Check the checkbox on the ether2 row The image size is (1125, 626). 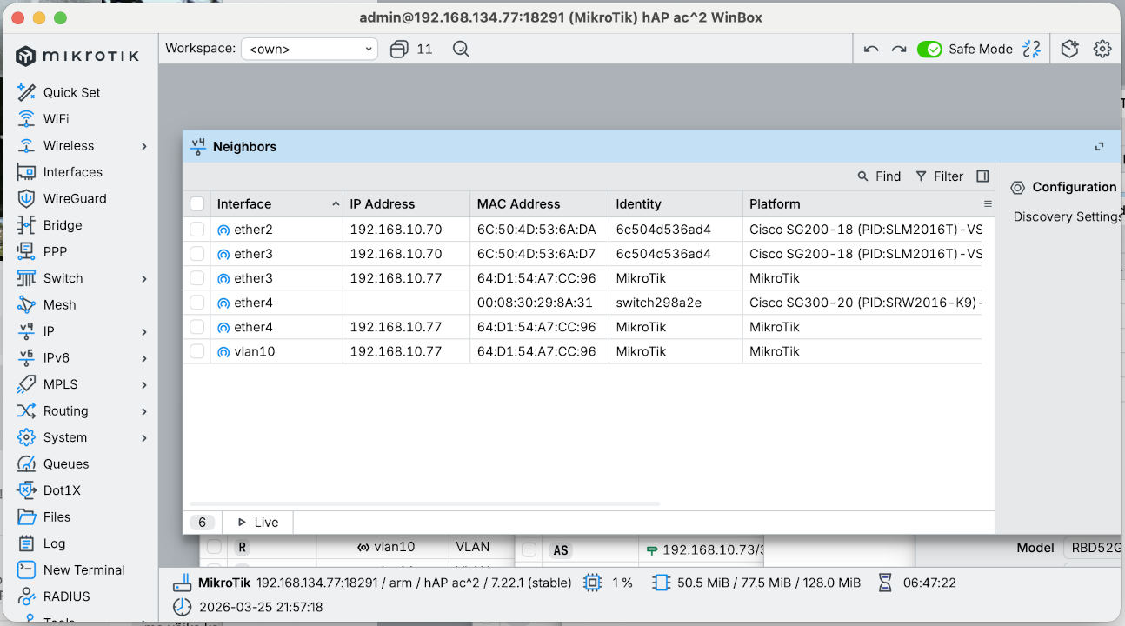[197, 229]
